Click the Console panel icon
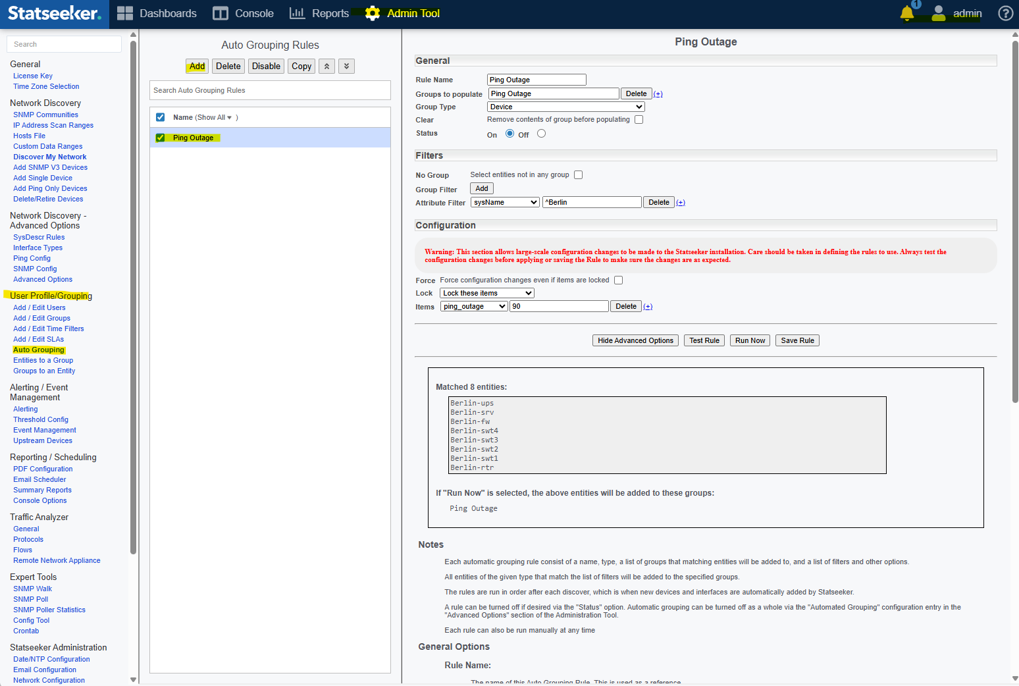The image size is (1019, 686). coord(221,13)
